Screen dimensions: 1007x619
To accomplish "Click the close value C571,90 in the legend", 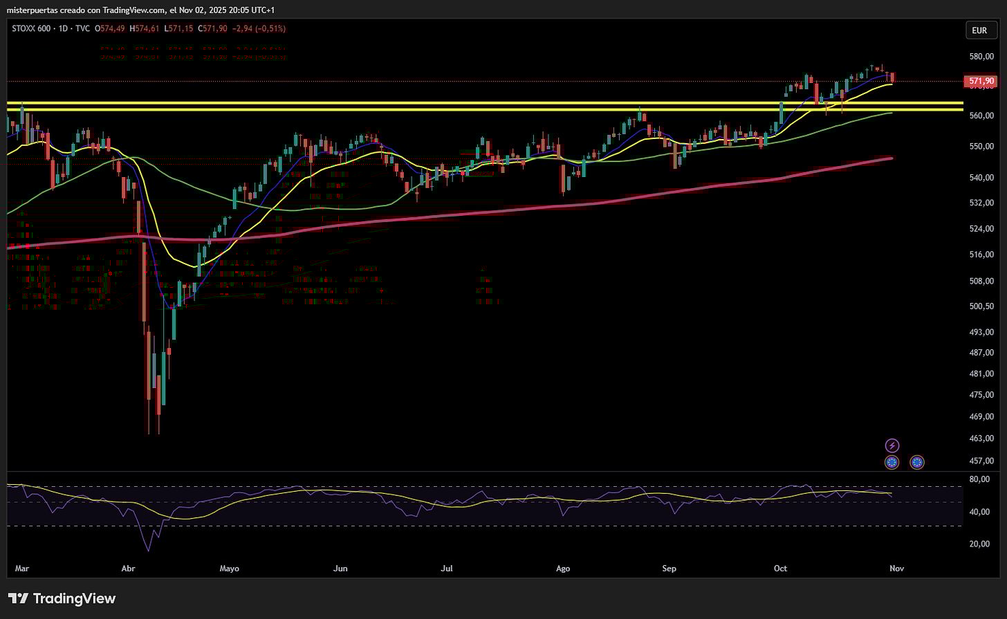I will pos(213,29).
